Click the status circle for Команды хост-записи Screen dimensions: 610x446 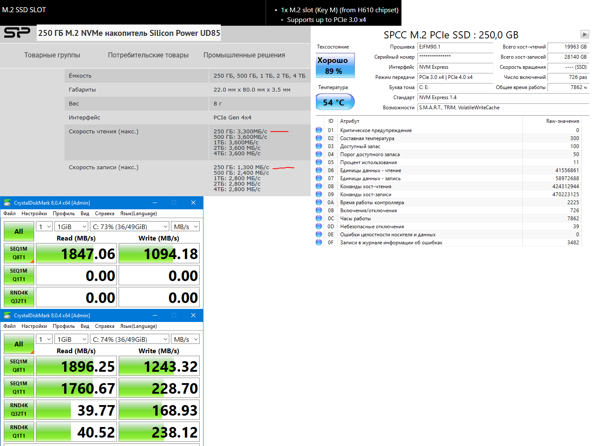coord(319,194)
